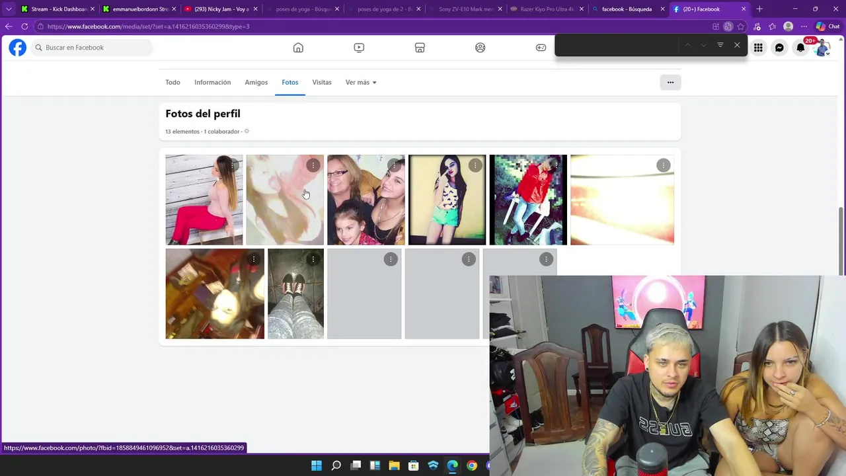Expand the Ver más dropdown
The image size is (846, 476).
pos(360,83)
